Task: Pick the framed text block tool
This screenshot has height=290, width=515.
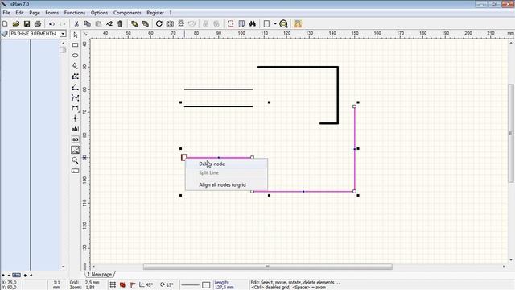Action: (75, 139)
